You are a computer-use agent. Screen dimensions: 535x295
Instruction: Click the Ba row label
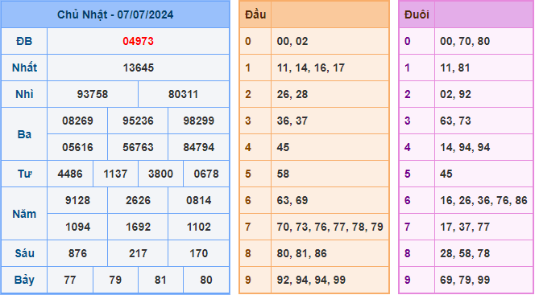(24, 134)
